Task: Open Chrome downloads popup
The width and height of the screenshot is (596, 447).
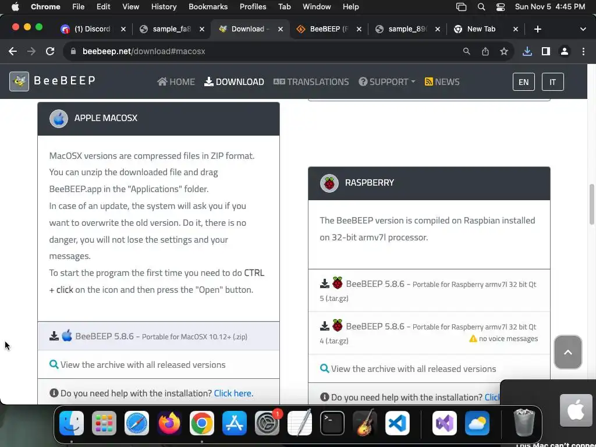Action: 527,51
